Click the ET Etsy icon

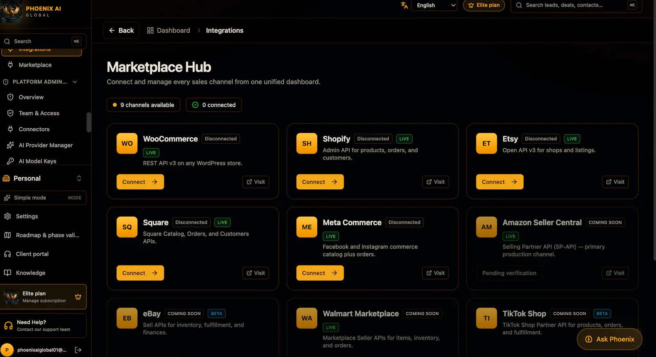(x=487, y=144)
